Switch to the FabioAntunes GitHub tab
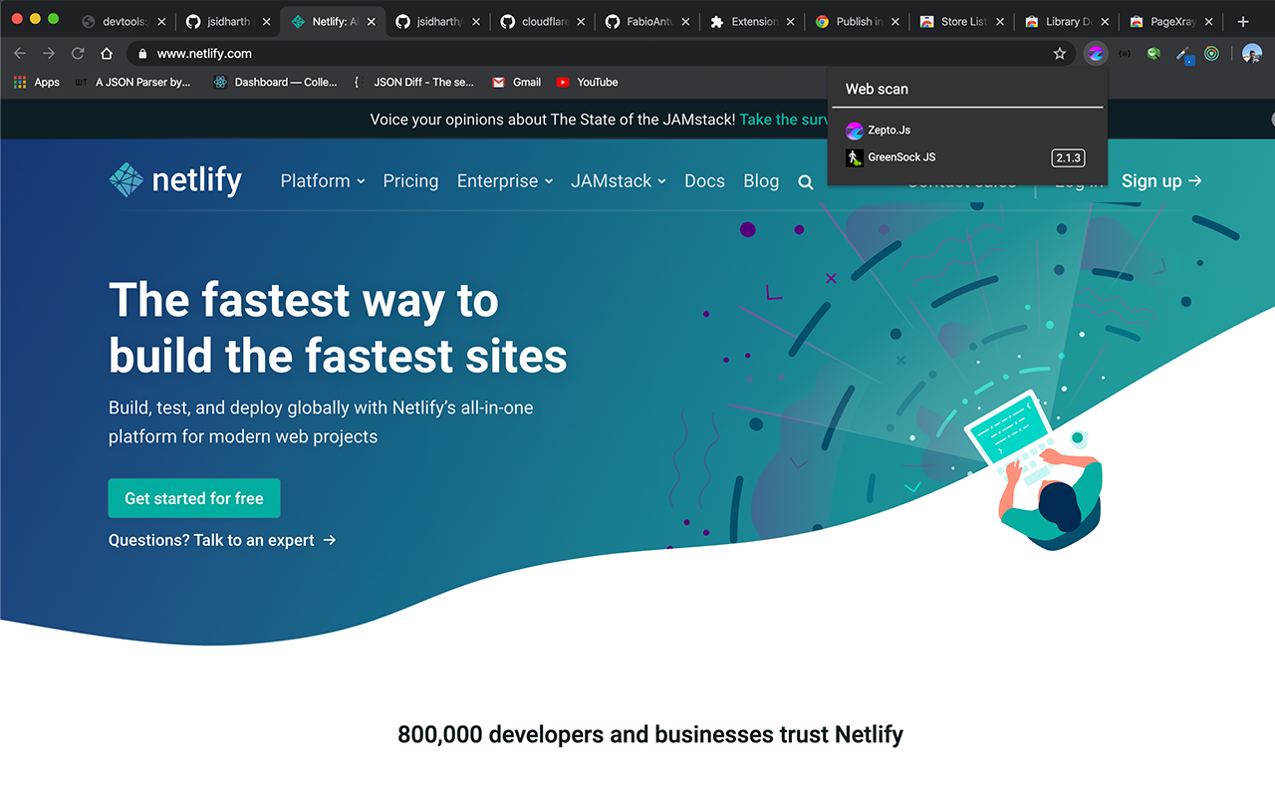The image size is (1275, 797). [647, 21]
